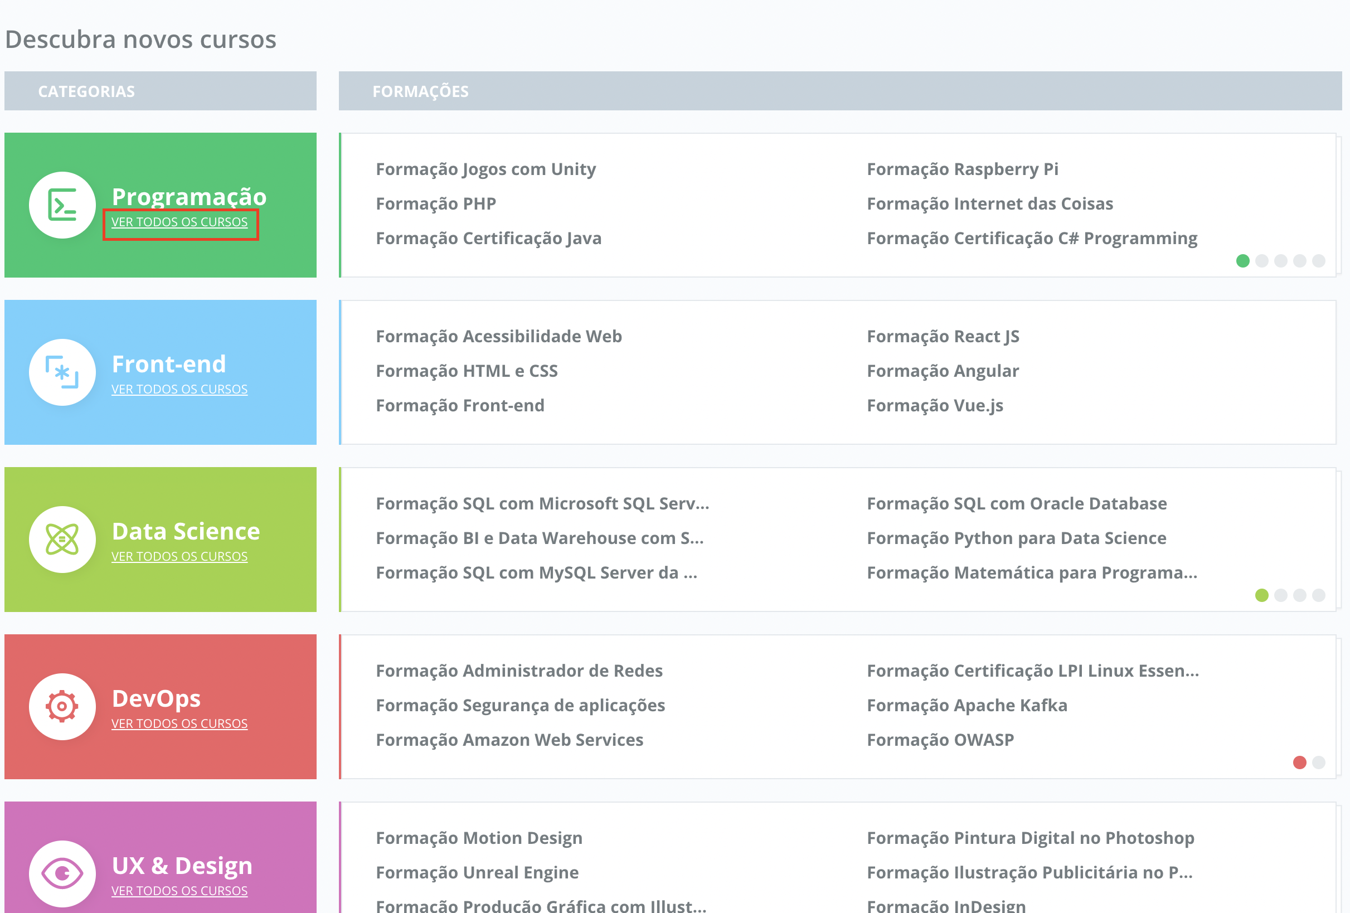
Task: Go to fifth page dot in Programação carousel
Action: coord(1319,261)
